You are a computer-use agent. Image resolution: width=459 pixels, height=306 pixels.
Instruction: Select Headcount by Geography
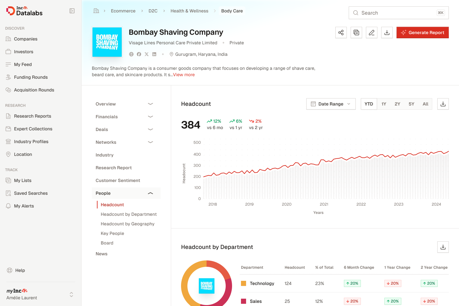[127, 224]
